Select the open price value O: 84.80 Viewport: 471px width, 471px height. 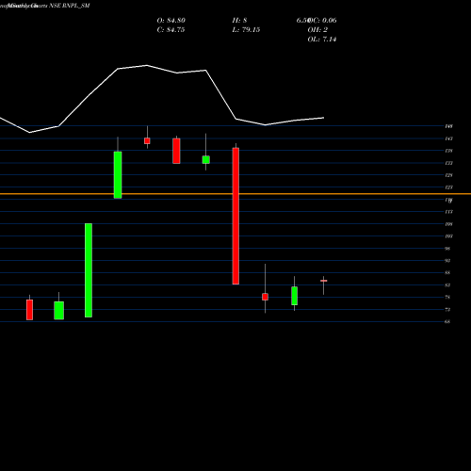click(171, 21)
